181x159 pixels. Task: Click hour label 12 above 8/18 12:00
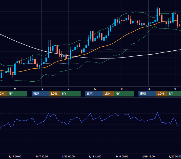(95, 89)
